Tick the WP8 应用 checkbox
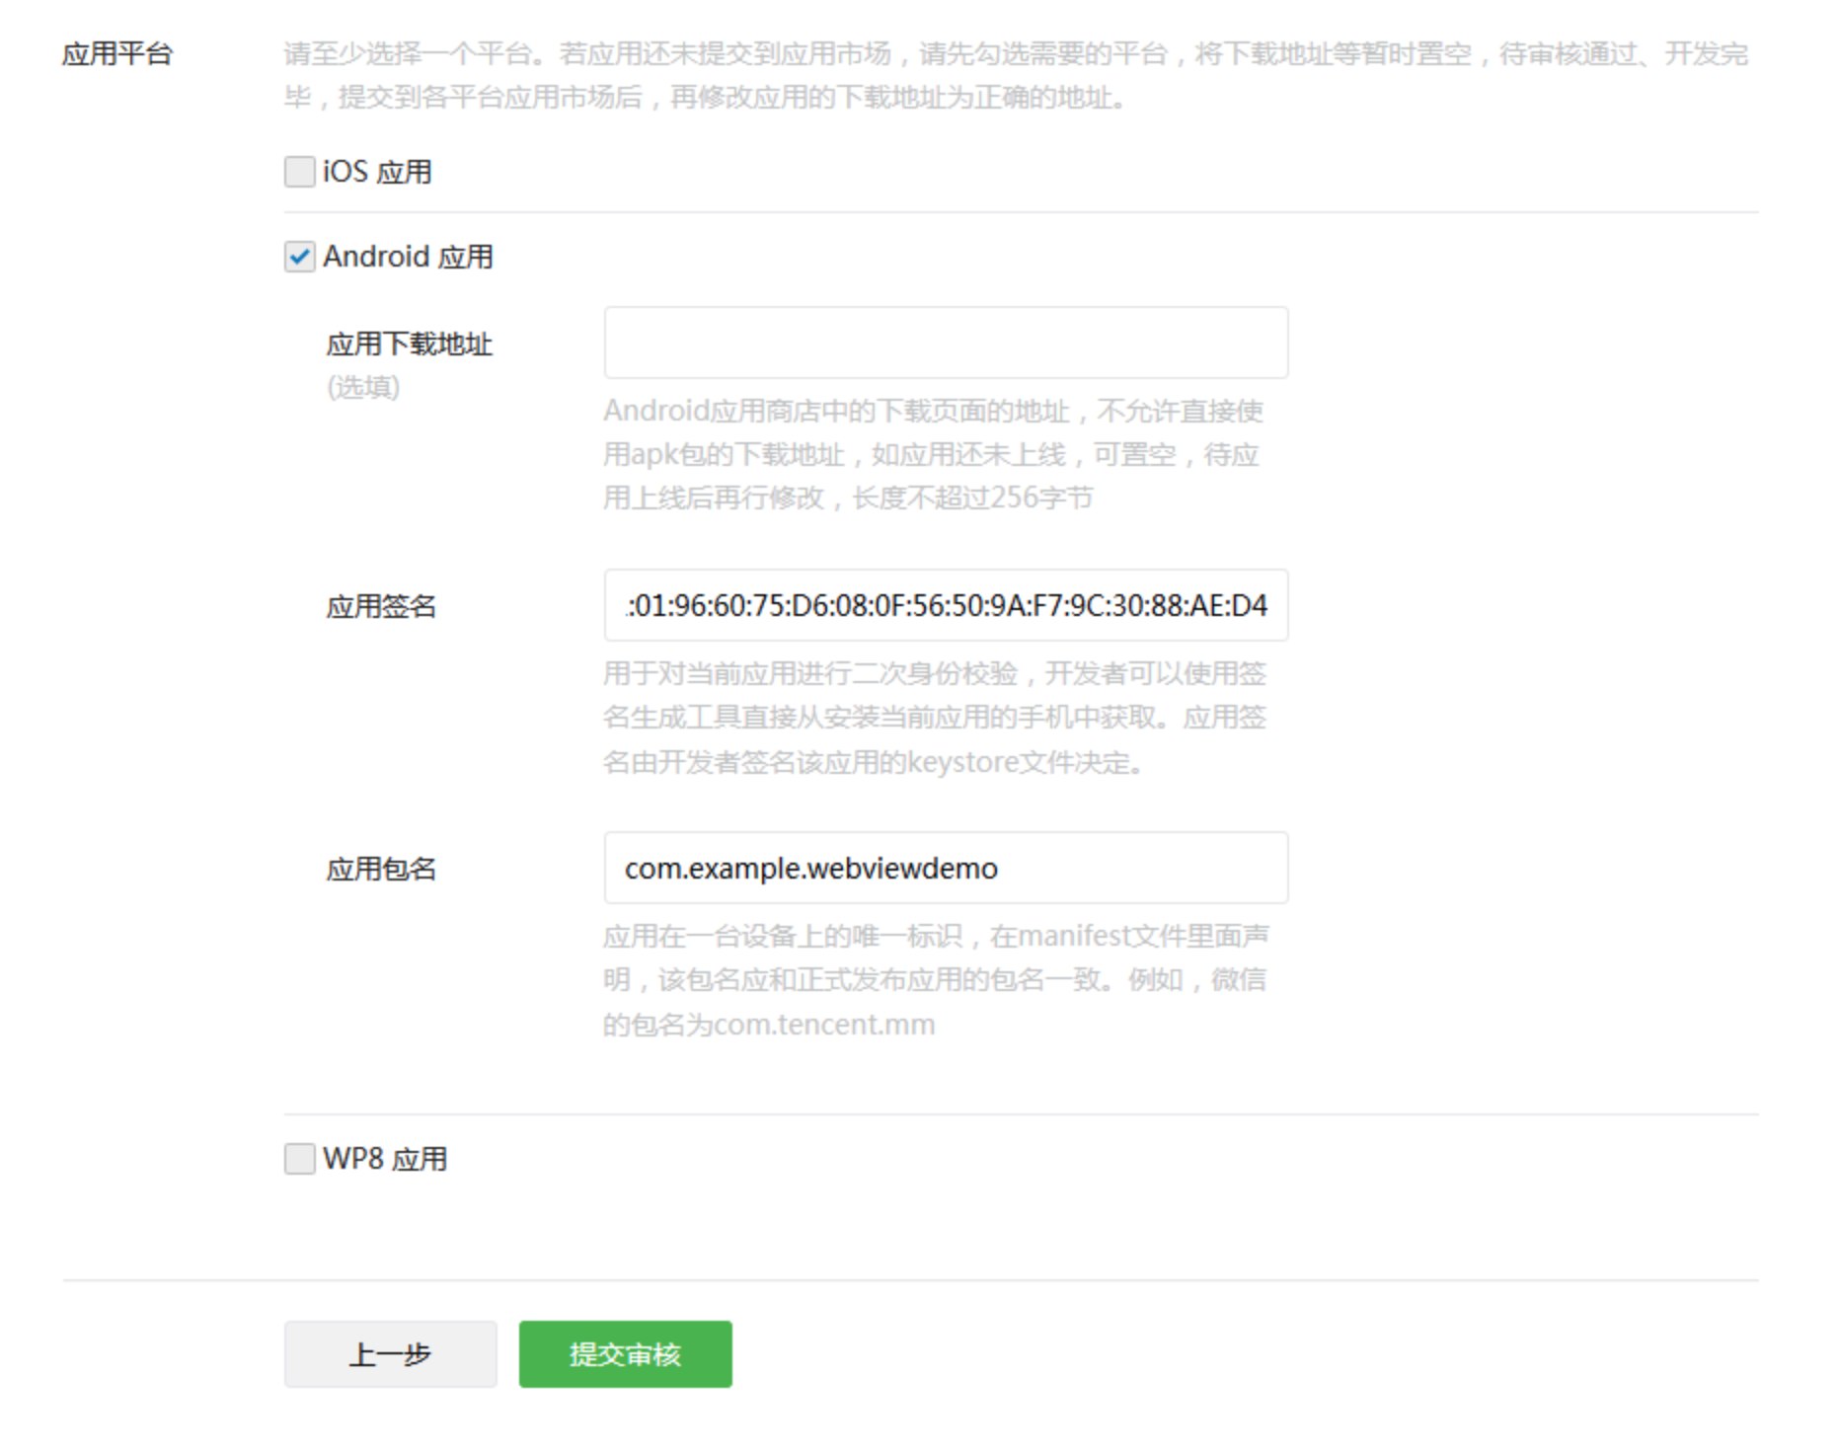 coord(300,1158)
